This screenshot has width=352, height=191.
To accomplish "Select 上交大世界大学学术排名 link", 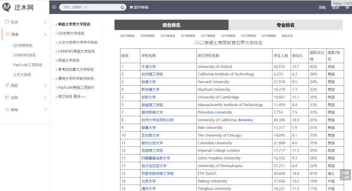I will (x=78, y=42).
